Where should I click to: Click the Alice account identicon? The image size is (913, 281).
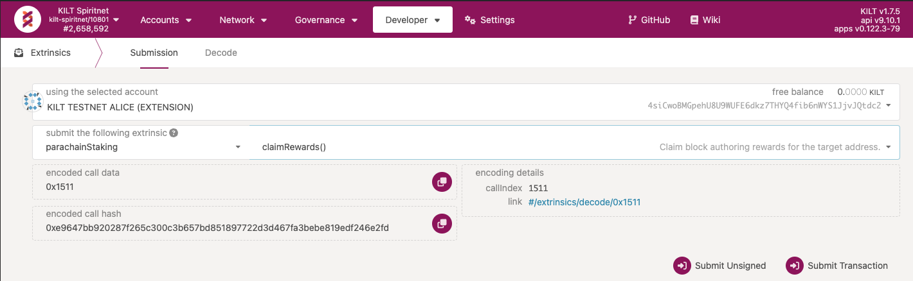click(x=33, y=101)
